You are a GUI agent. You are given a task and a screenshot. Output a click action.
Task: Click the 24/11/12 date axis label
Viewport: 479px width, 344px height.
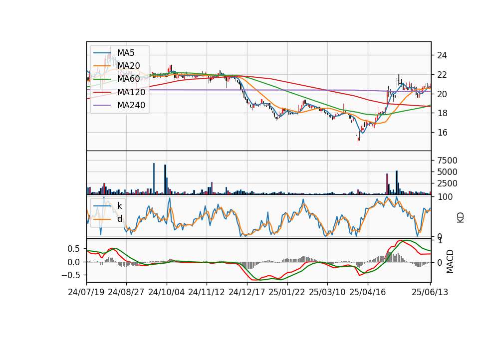207,292
